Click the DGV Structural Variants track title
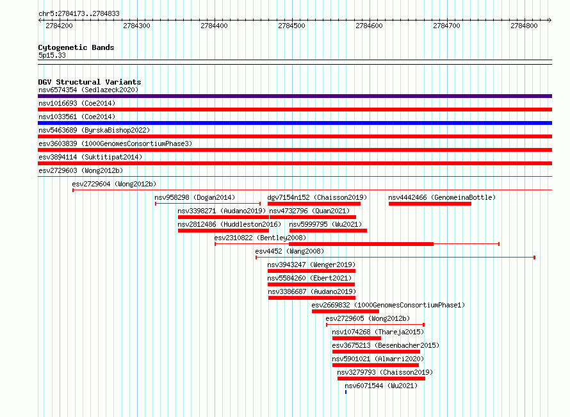Screen dimensions: 570x417 pyautogui.click(x=90, y=82)
